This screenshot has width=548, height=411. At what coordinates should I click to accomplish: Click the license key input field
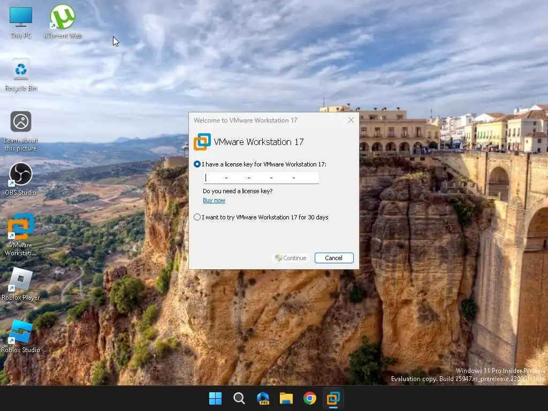click(261, 178)
